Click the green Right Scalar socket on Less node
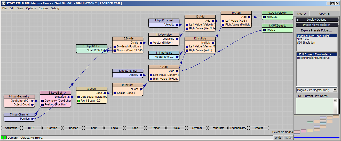341x141 pixels. pyautogui.click(x=79, y=101)
